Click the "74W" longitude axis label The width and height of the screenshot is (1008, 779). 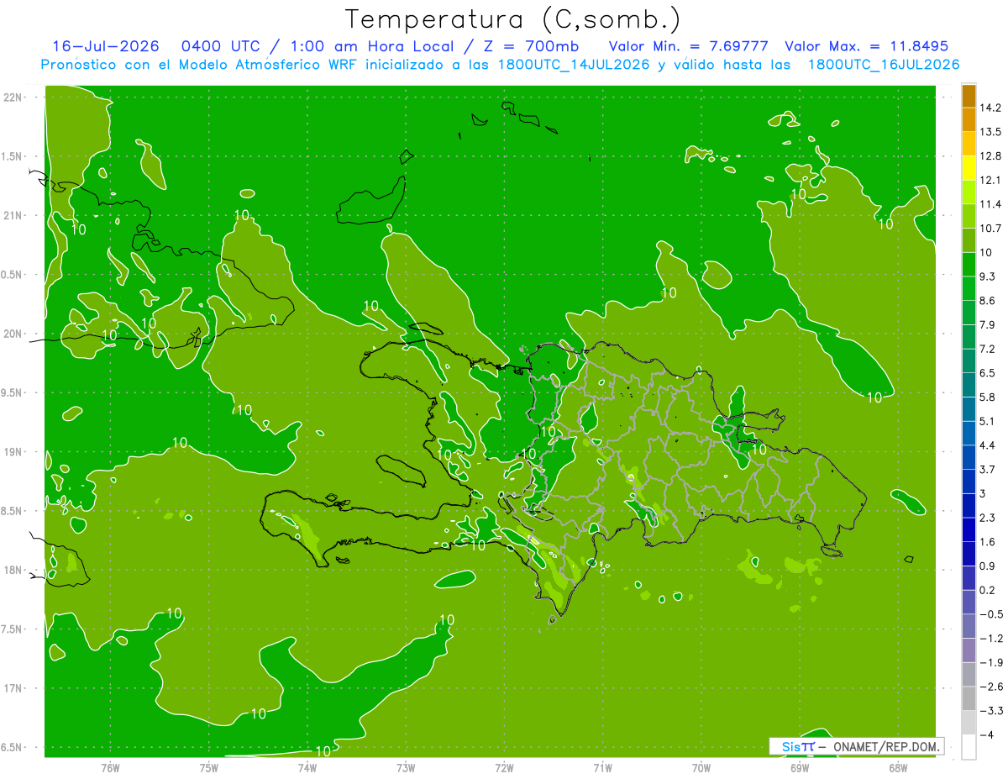point(307,767)
